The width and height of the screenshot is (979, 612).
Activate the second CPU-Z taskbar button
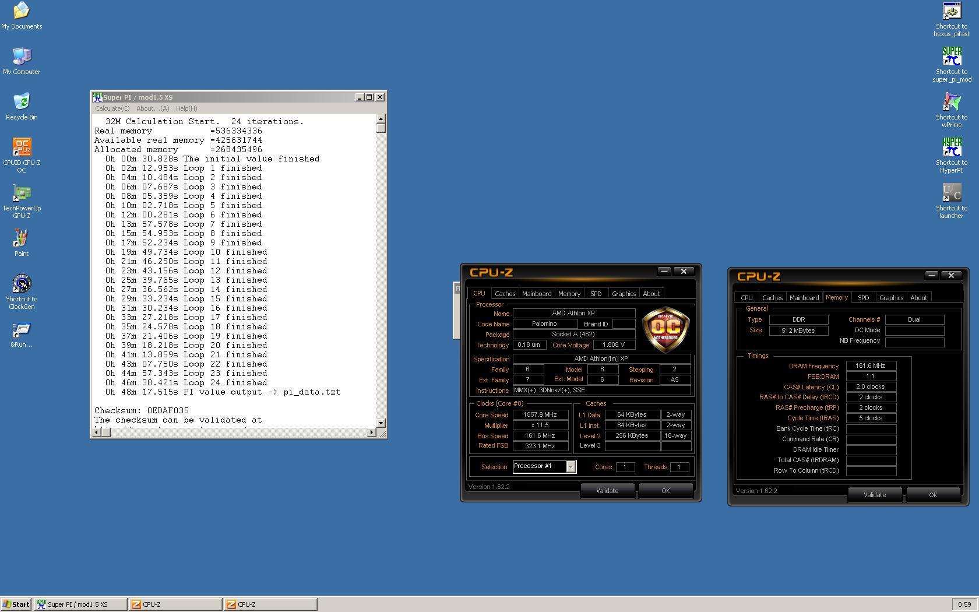[270, 604]
